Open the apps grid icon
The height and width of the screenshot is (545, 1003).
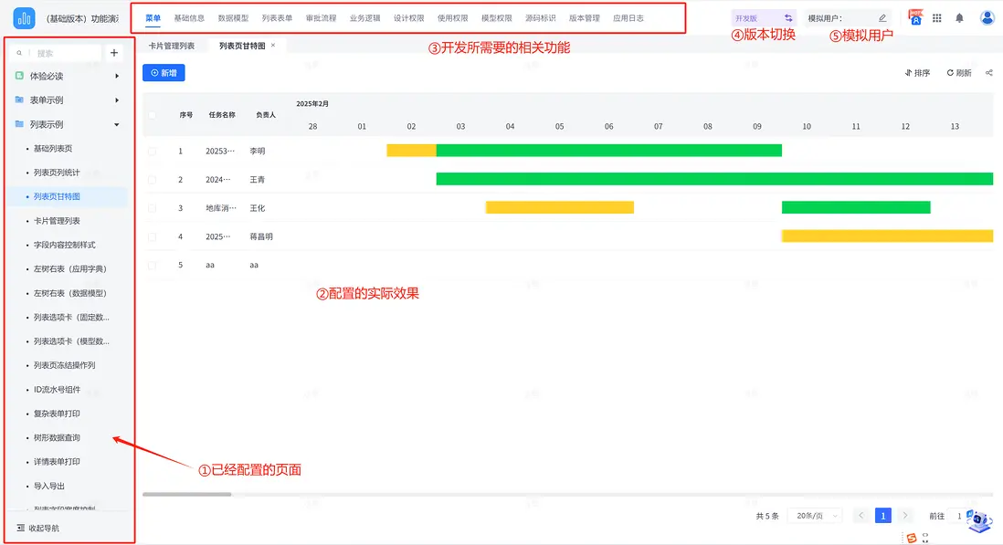point(937,18)
